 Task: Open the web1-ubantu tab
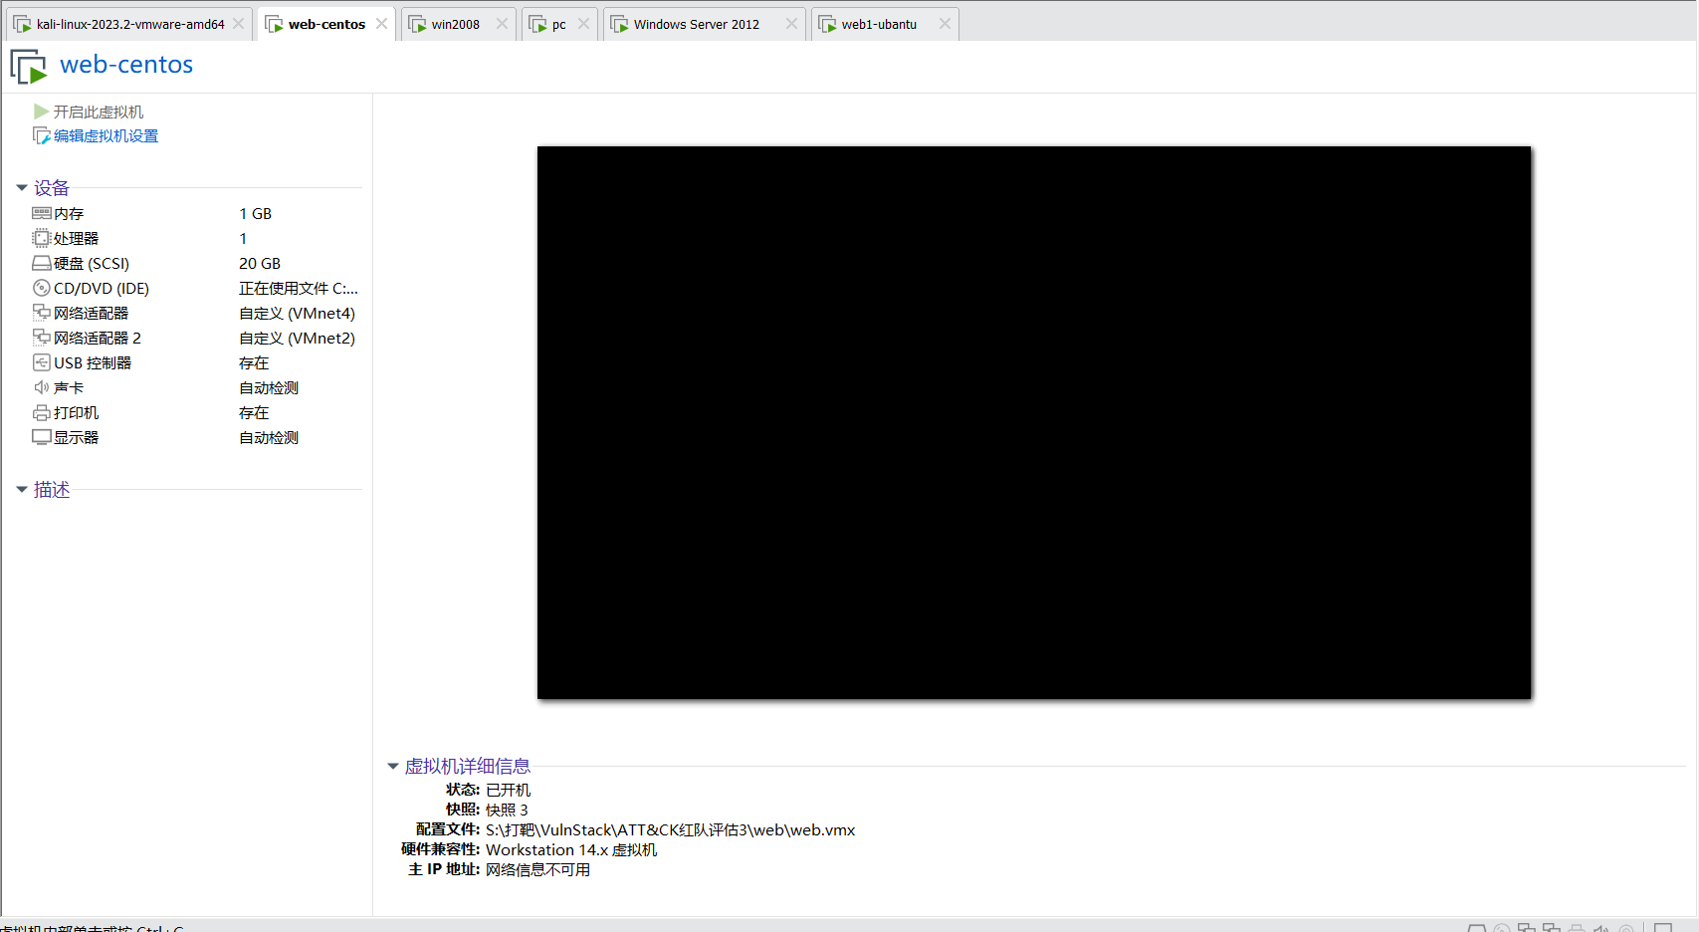tap(878, 24)
